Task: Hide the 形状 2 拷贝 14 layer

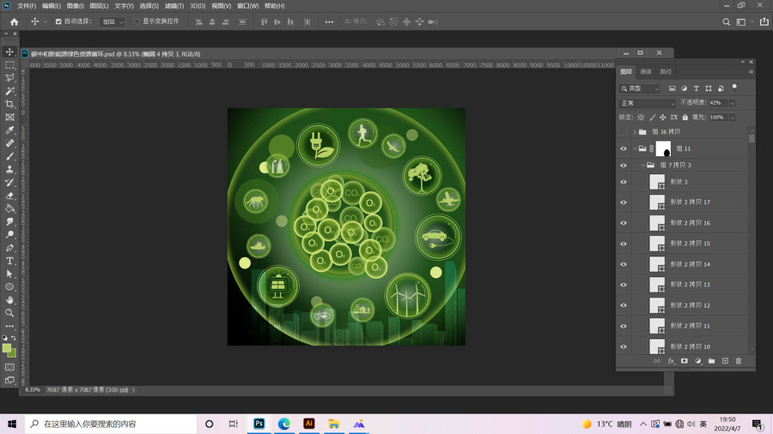Action: tap(624, 264)
